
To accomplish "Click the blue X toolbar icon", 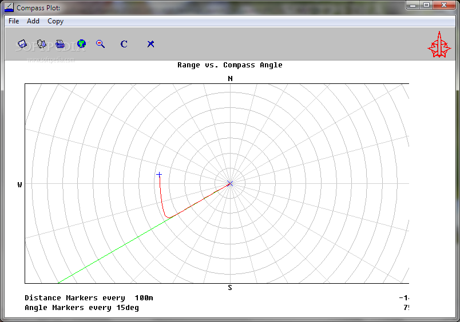I will click(x=150, y=43).
